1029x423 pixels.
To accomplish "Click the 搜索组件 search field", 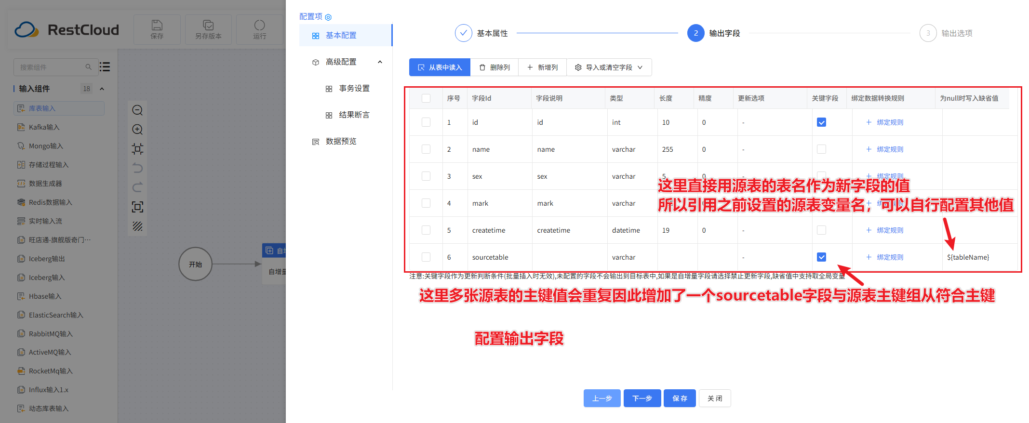I will (51, 67).
